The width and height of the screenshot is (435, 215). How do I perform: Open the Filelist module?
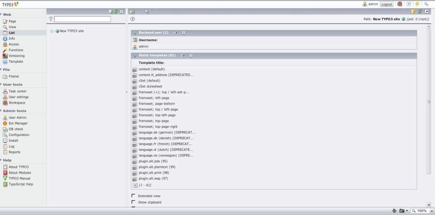click(14, 76)
